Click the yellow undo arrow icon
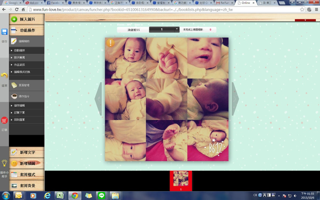The height and width of the screenshot is (200, 320). [4, 75]
